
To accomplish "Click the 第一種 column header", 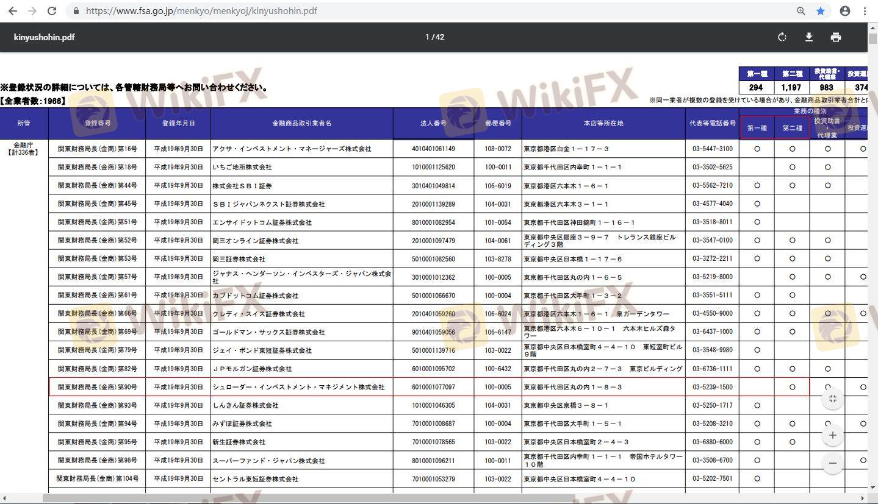I will (757, 128).
